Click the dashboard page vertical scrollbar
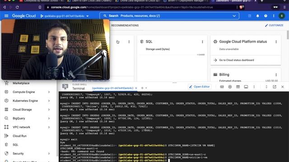The image size is (289, 162). click(x=288, y=35)
